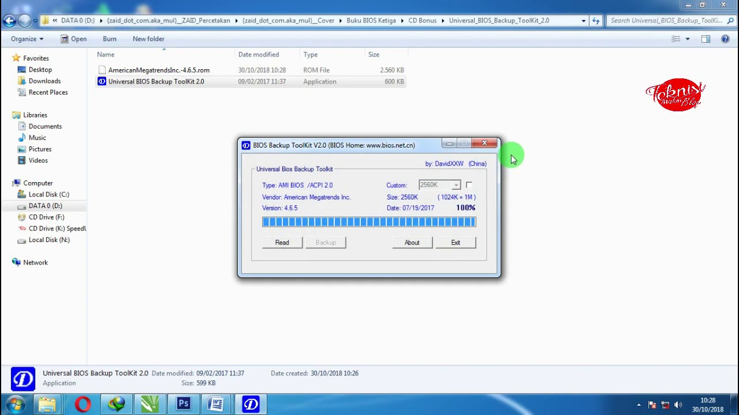The height and width of the screenshot is (415, 739).
Task: Open the Videos library
Action: click(x=38, y=160)
